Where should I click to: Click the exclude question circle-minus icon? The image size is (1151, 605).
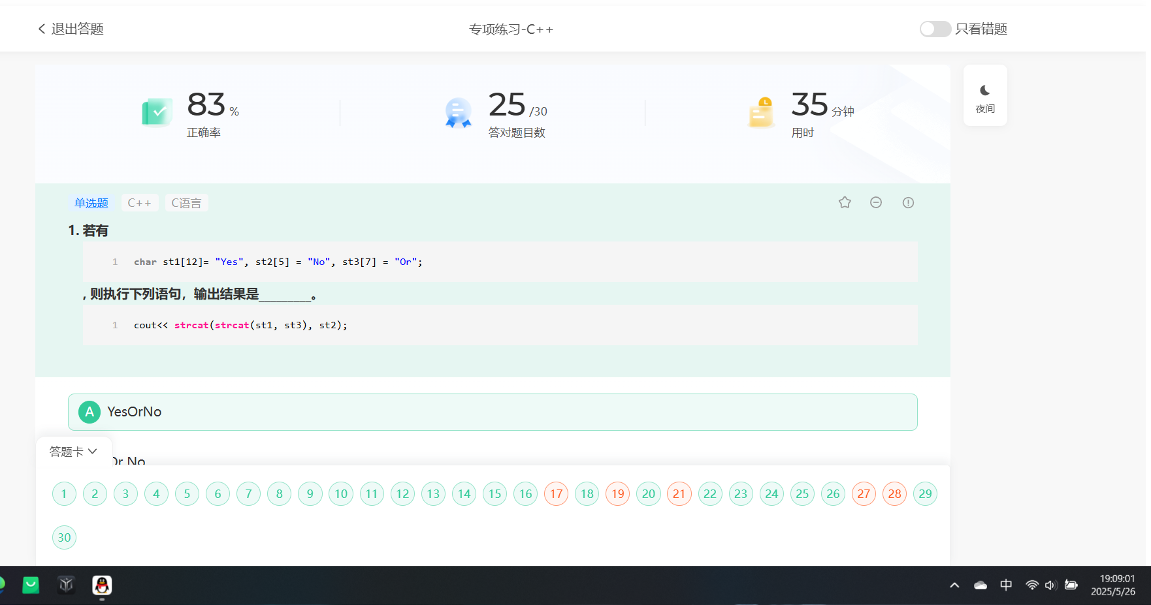[x=876, y=202]
